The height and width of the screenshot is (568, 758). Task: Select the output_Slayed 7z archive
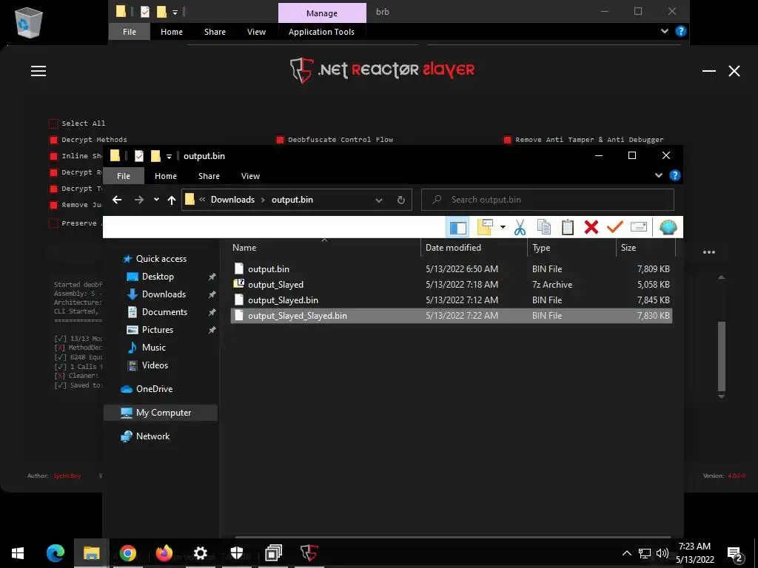click(452, 285)
